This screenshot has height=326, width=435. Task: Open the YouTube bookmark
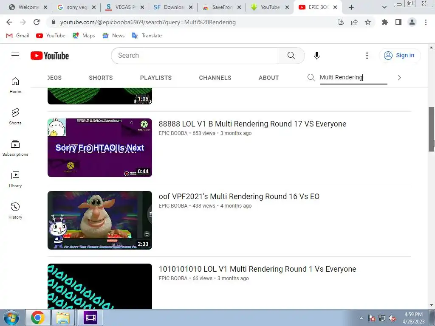click(51, 36)
